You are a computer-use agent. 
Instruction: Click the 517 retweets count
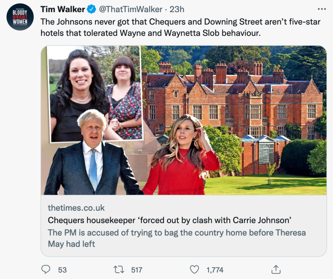tap(137, 270)
